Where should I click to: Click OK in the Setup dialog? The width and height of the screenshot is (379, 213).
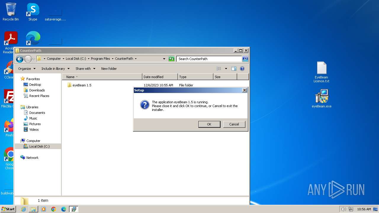(x=209, y=124)
